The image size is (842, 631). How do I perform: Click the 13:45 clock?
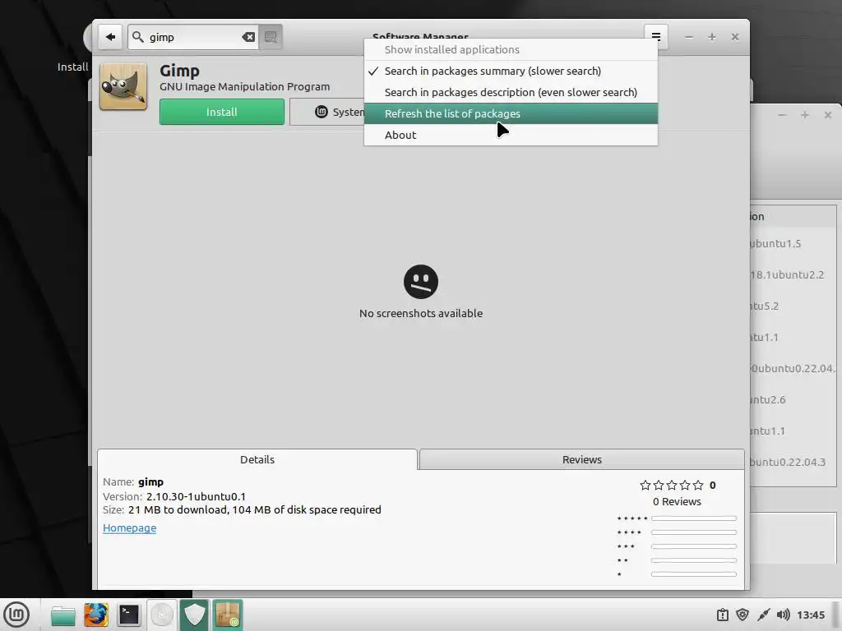tap(811, 615)
